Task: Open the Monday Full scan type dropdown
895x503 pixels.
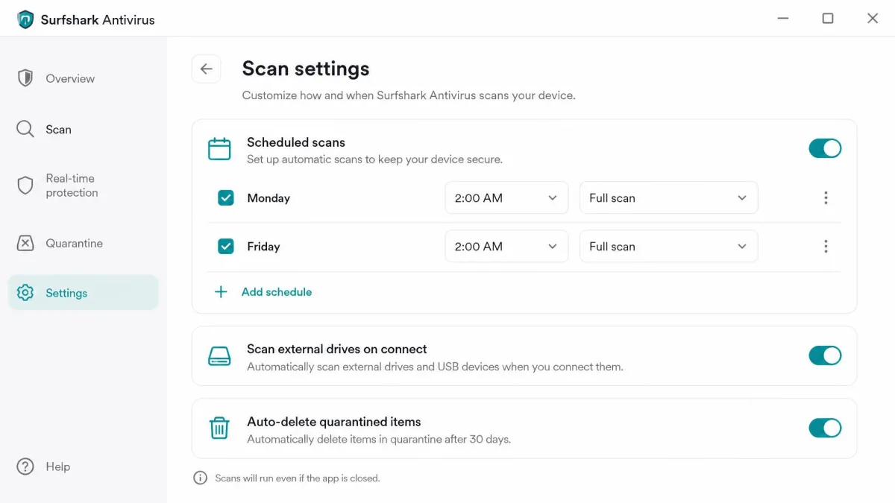Action: tap(668, 198)
